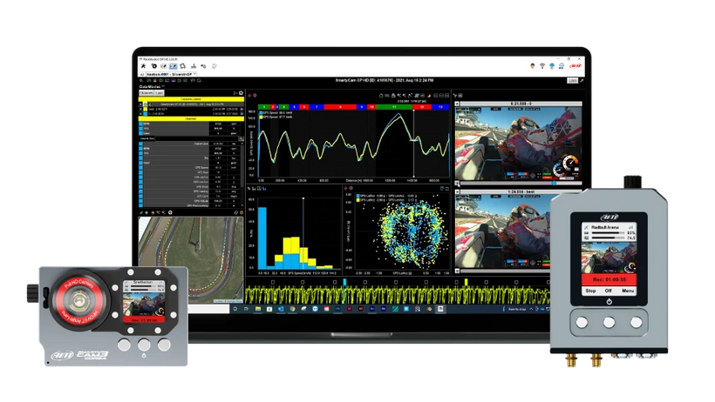
Task: Open the small dropdown at blue lap row end
Action: tap(242, 114)
